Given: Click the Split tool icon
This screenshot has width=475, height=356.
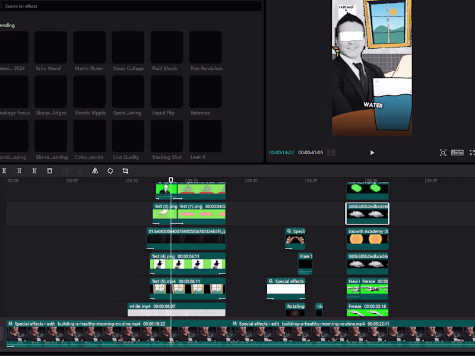Looking at the screenshot, I should point(4,171).
